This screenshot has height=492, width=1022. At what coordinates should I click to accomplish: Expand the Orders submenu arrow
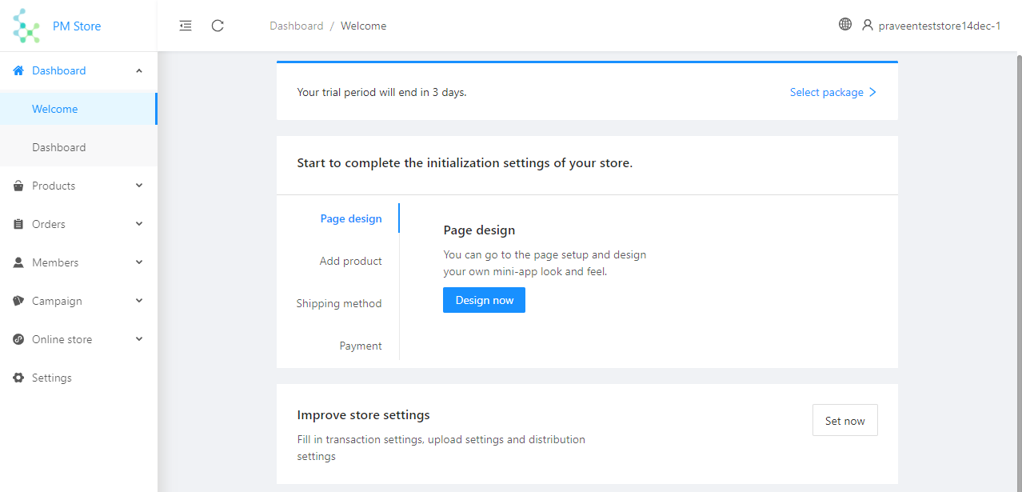139,224
